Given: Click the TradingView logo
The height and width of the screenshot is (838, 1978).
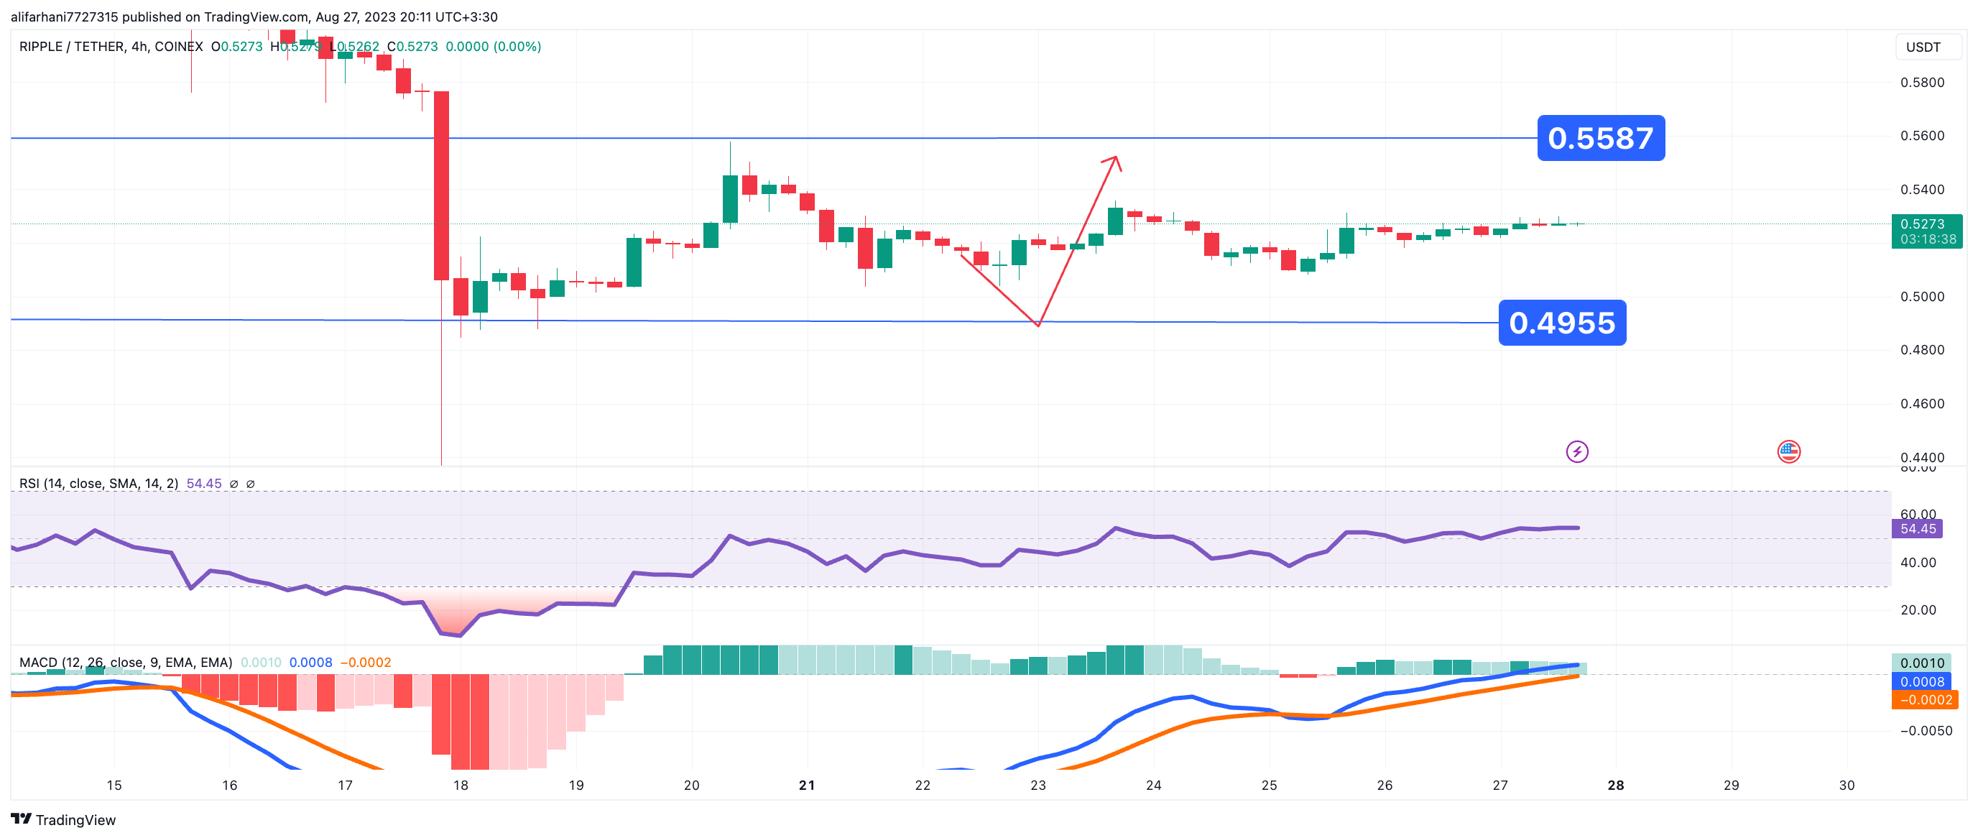Looking at the screenshot, I should pyautogui.click(x=63, y=819).
